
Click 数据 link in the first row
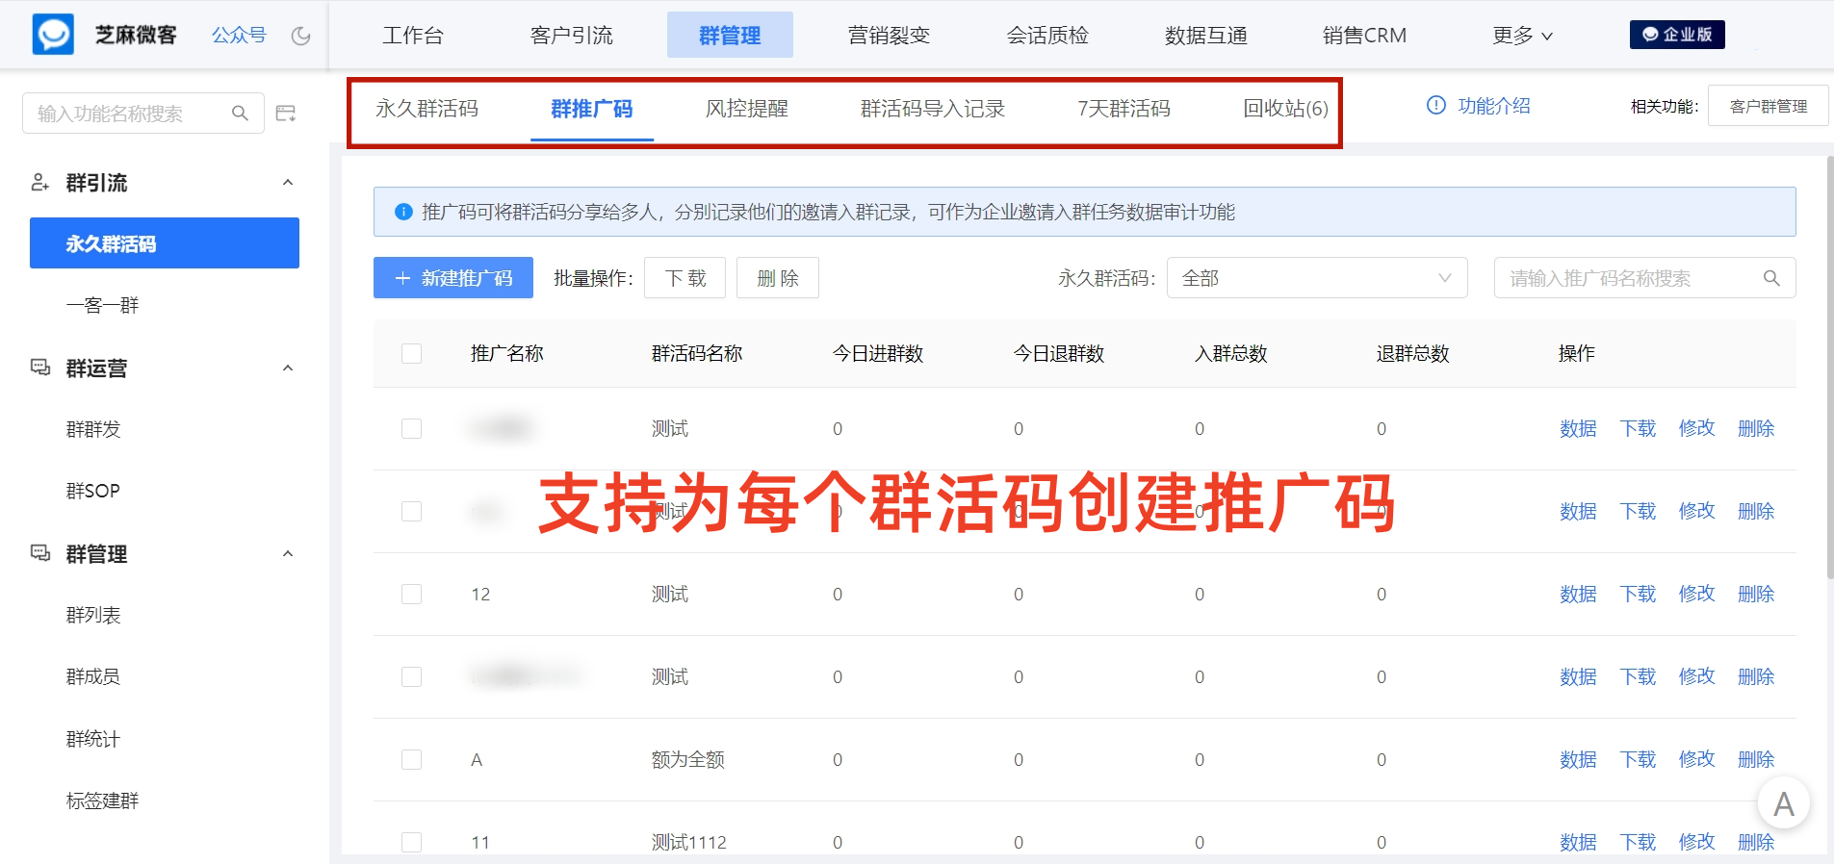point(1578,428)
